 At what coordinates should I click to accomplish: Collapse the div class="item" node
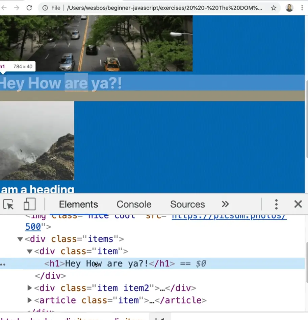tap(30, 252)
